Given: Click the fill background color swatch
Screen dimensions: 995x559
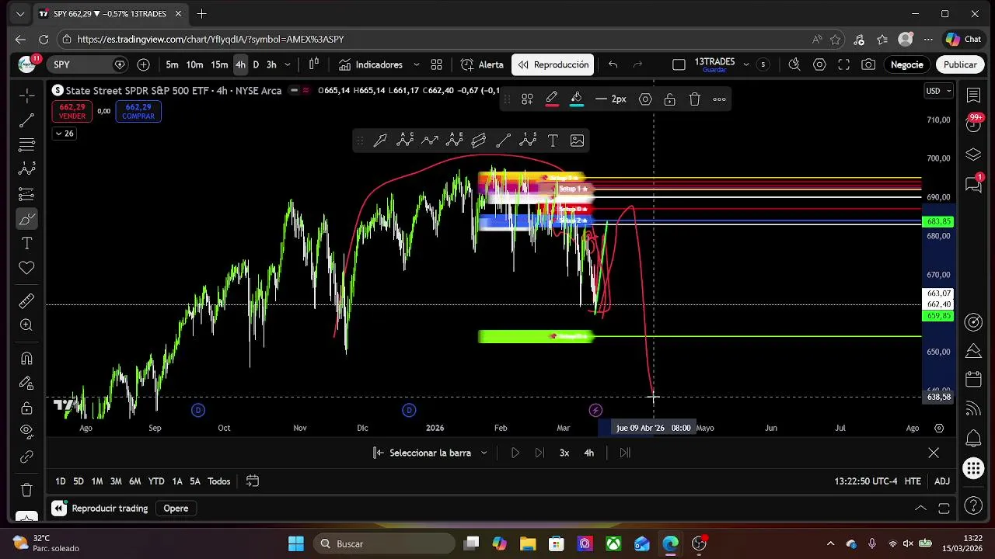Looking at the screenshot, I should click(x=576, y=99).
